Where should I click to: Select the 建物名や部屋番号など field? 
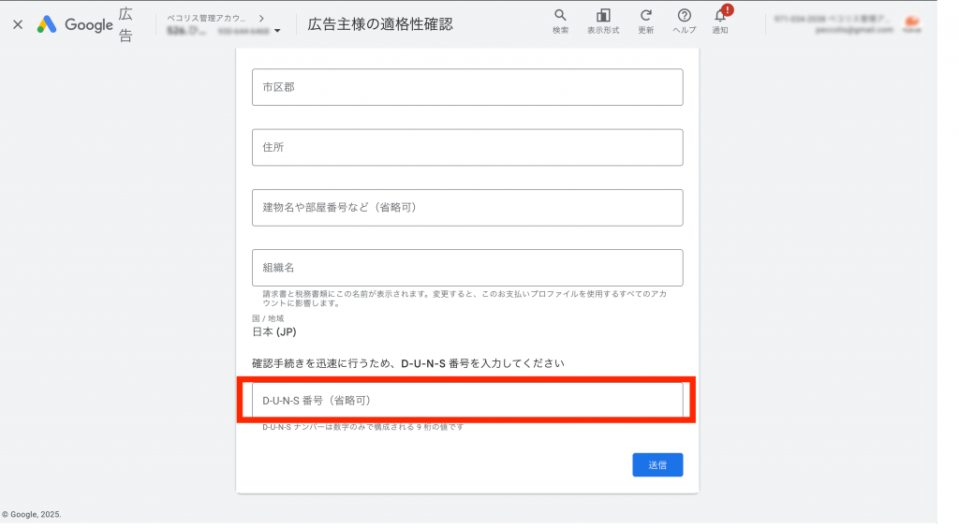point(466,207)
